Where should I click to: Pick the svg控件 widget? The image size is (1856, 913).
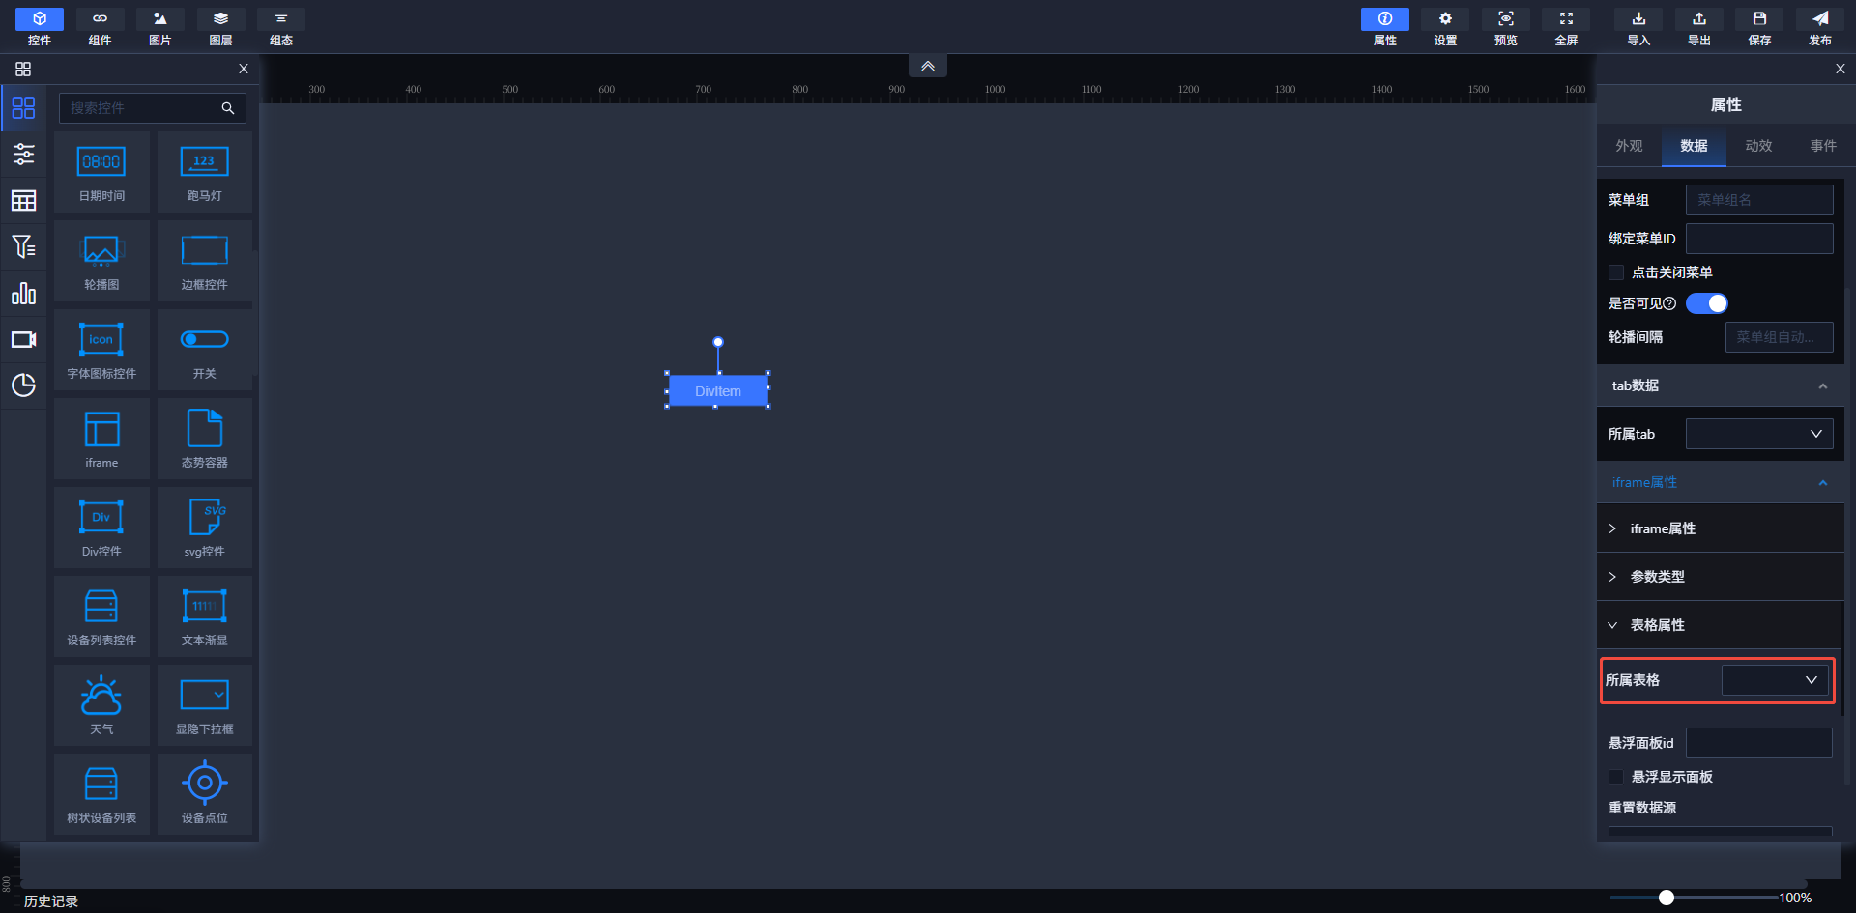point(204,528)
